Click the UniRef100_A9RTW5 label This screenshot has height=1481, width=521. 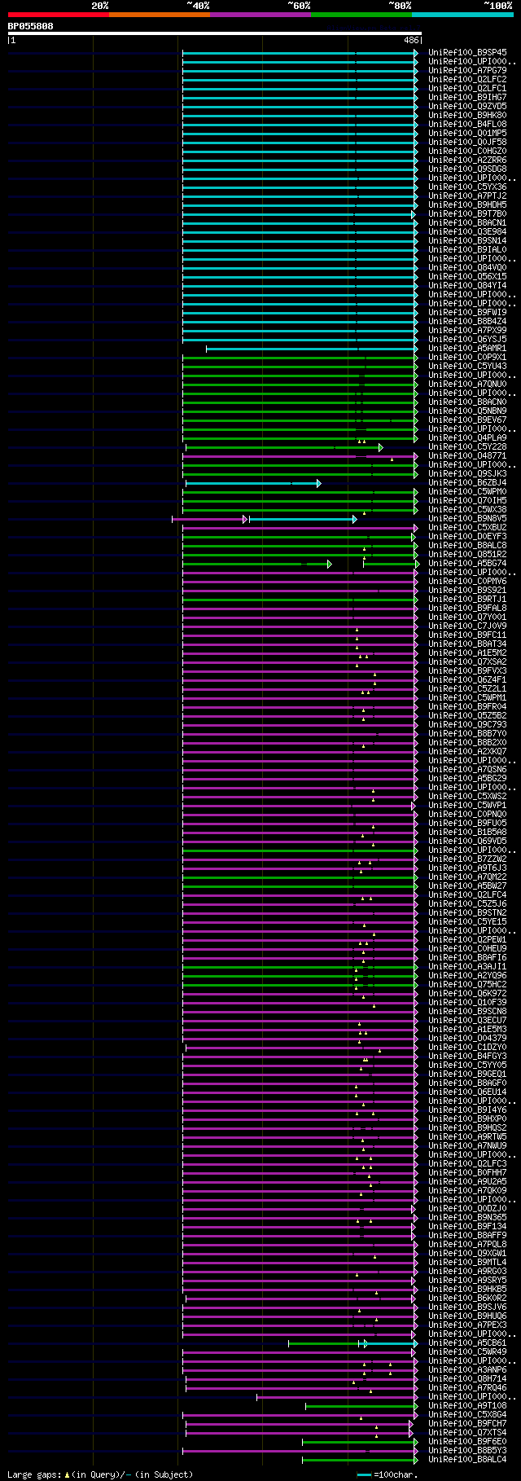467,1136
